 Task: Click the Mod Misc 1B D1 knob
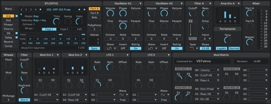coord(179,98)
